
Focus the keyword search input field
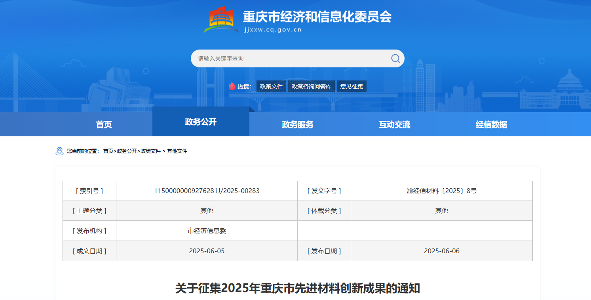pyautogui.click(x=291, y=59)
